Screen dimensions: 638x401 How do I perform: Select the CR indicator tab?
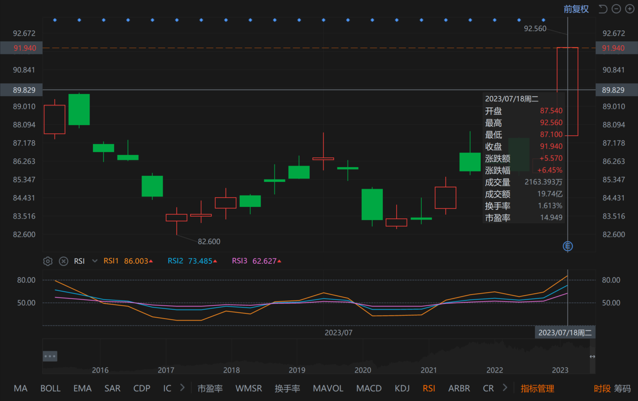[488, 388]
